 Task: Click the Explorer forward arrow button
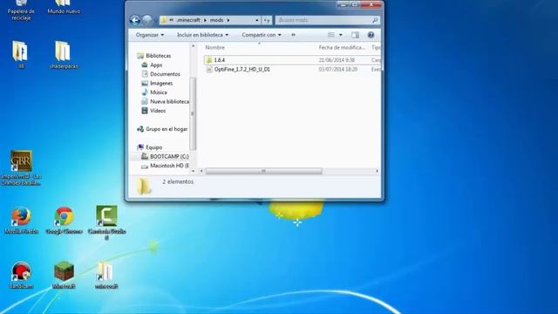coord(147,20)
